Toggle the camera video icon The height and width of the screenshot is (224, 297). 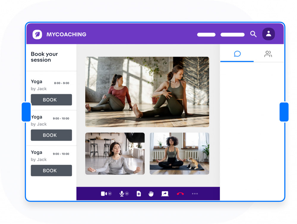tap(104, 194)
